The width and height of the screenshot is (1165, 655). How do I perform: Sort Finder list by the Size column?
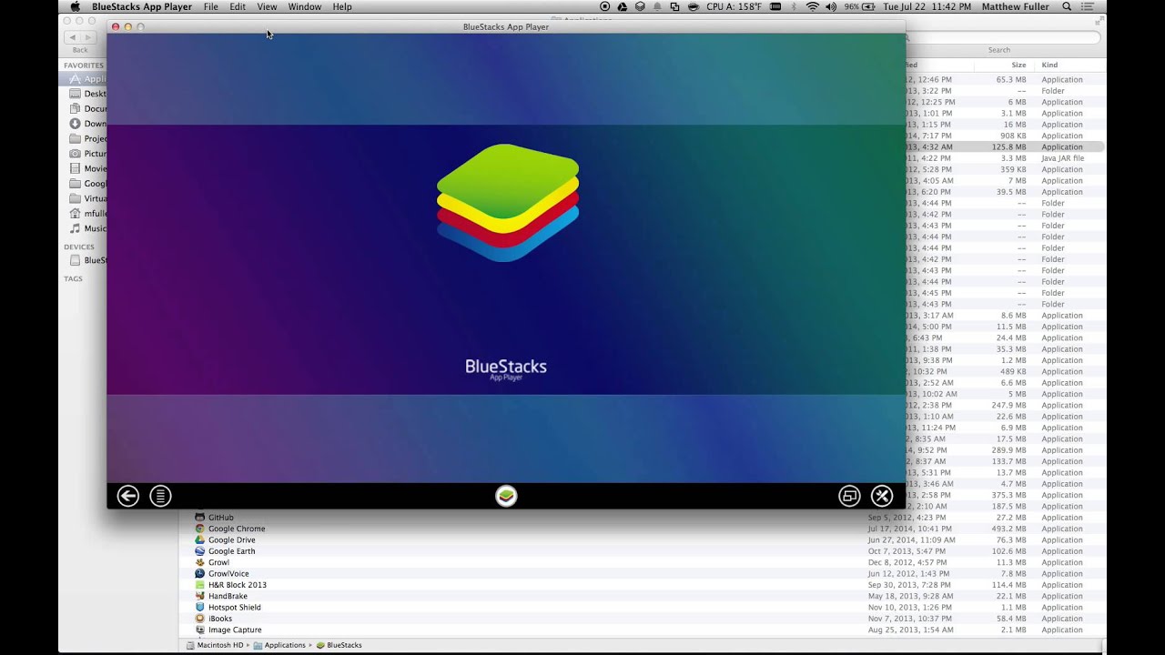[x=1018, y=65]
